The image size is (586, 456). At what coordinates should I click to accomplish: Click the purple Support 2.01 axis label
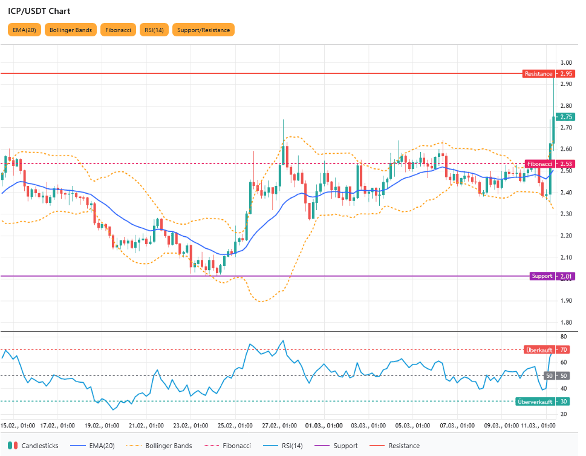click(550, 276)
